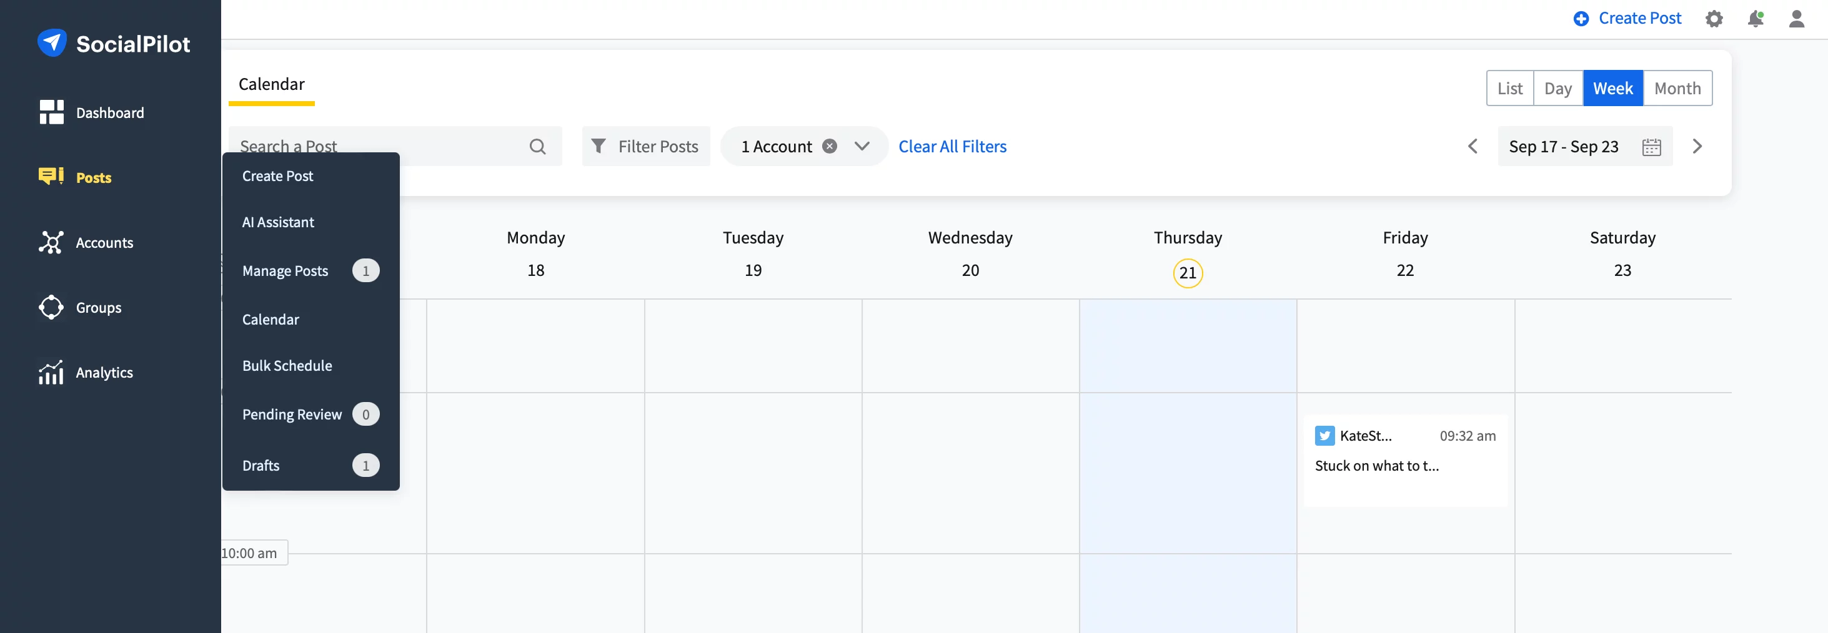Click the Thursday 21 date circle
This screenshot has width=1828, height=633.
(1188, 272)
